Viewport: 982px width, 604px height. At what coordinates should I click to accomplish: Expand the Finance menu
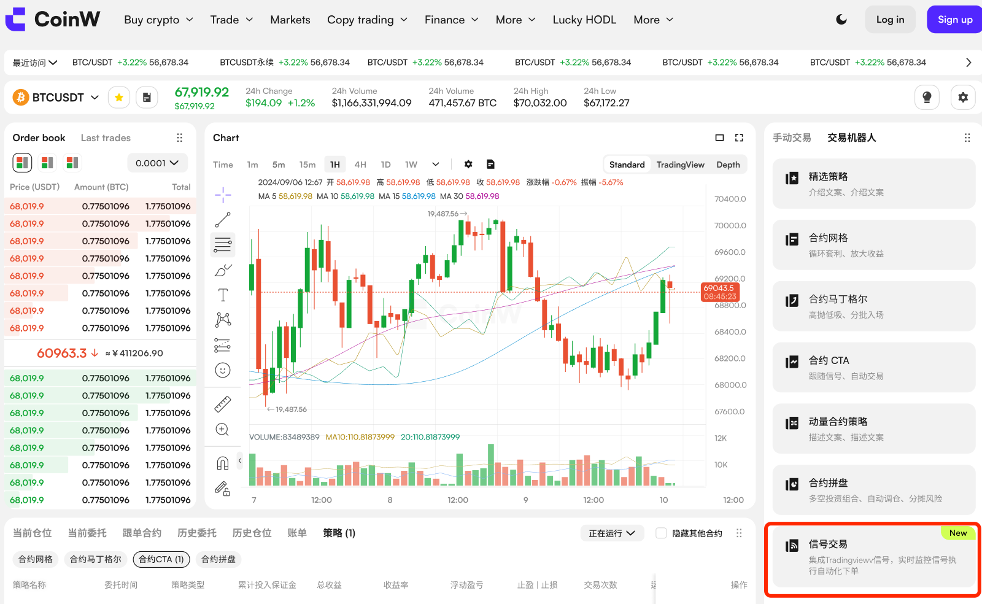pos(451,20)
